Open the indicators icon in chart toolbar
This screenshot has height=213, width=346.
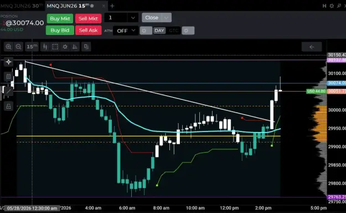(75, 47)
